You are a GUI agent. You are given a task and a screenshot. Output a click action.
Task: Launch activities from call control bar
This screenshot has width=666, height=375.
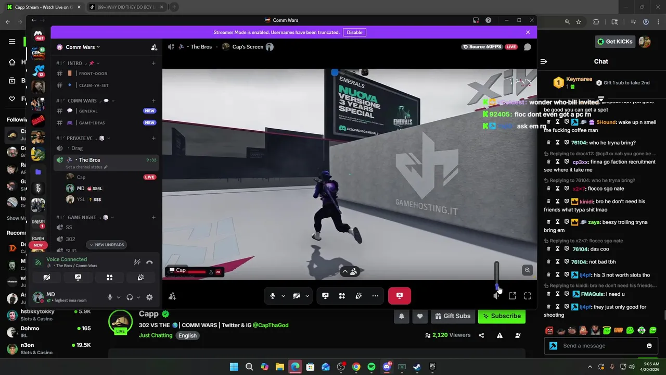[342, 296]
